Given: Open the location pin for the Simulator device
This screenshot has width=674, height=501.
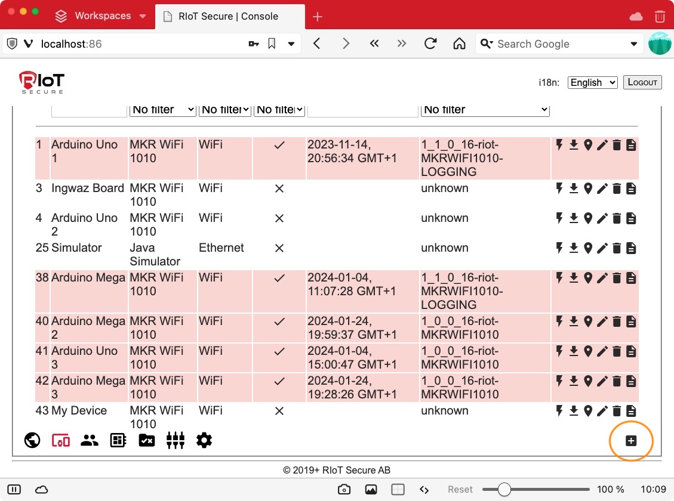Looking at the screenshot, I should (588, 248).
